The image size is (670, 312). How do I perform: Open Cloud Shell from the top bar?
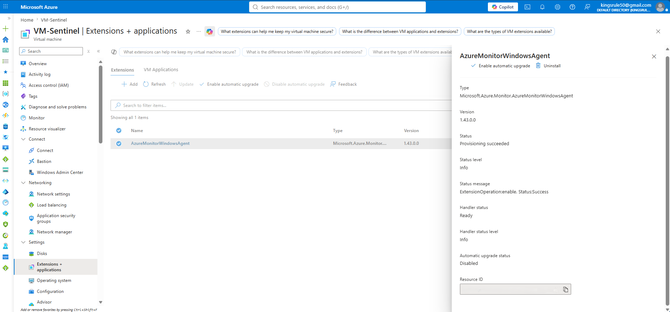coord(528,7)
